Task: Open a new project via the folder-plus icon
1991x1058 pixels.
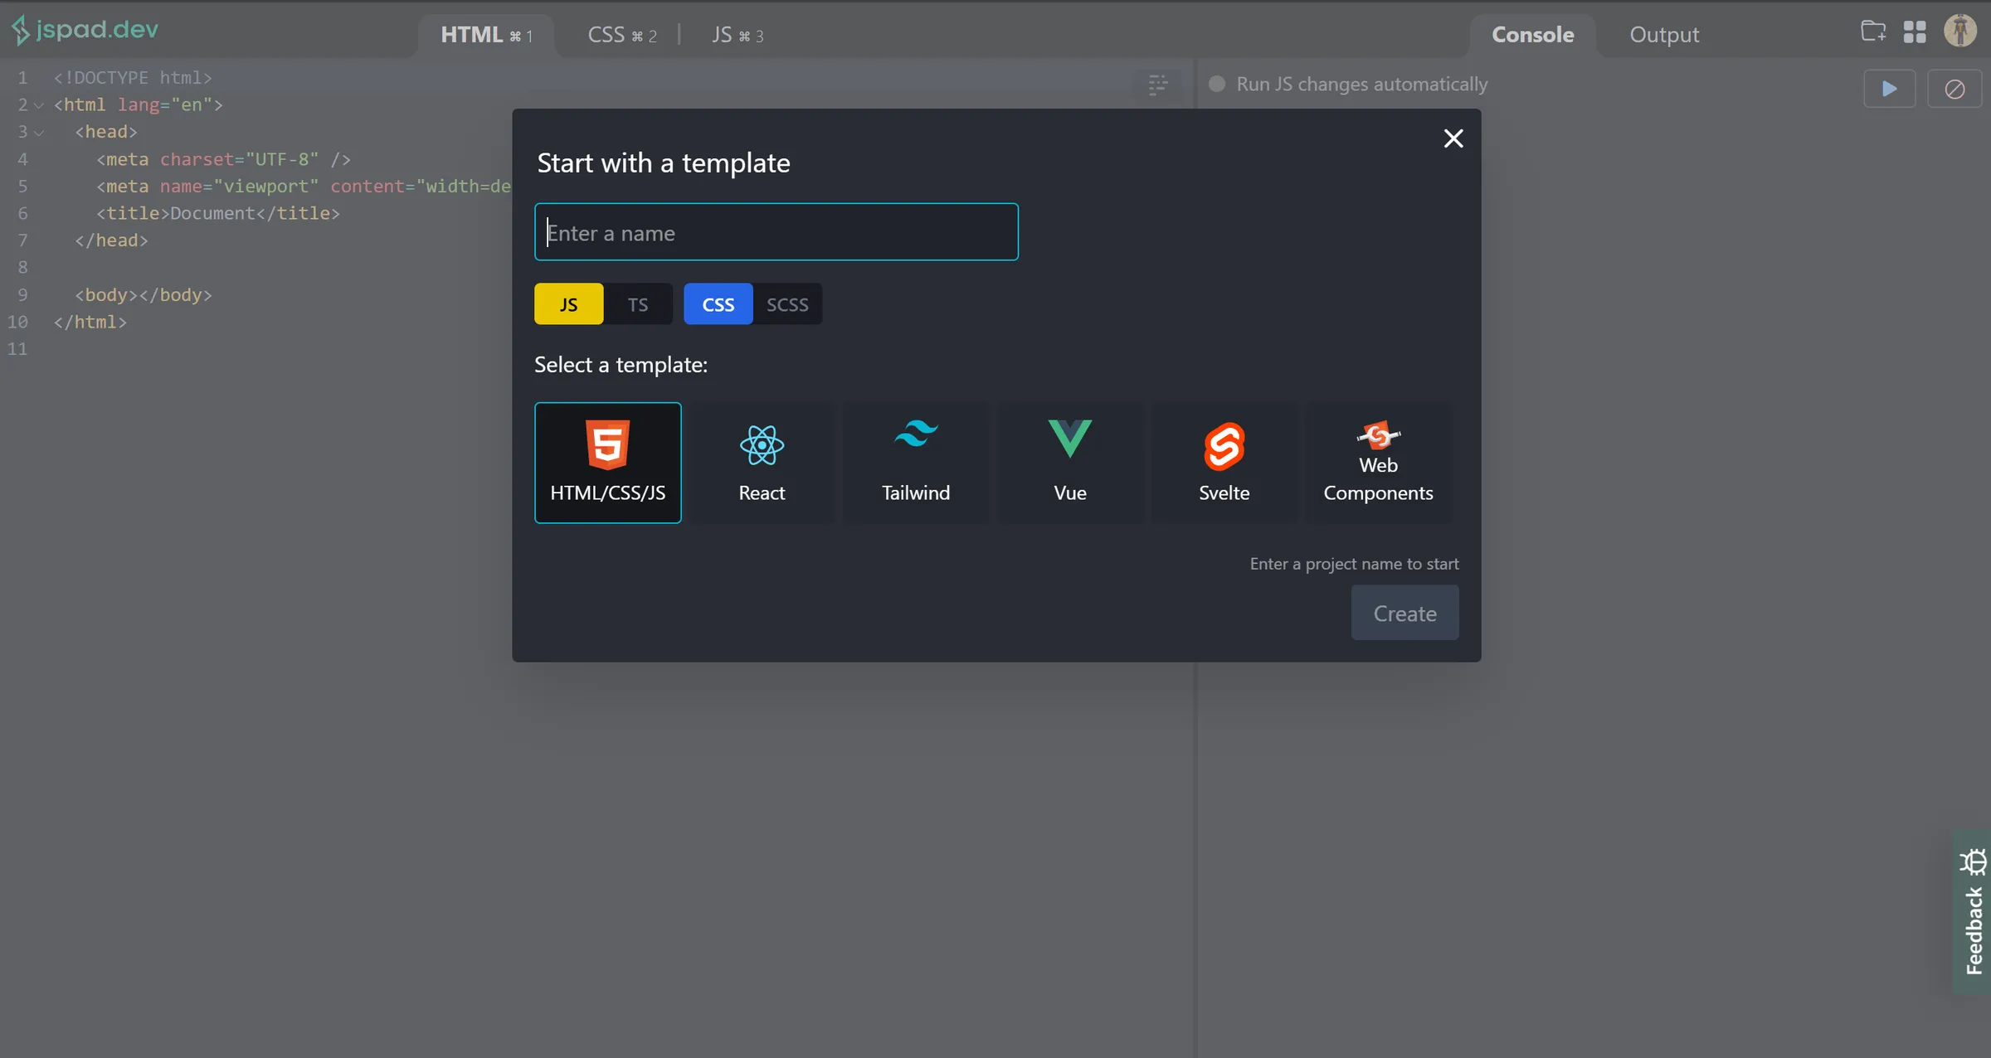Action: [1872, 32]
